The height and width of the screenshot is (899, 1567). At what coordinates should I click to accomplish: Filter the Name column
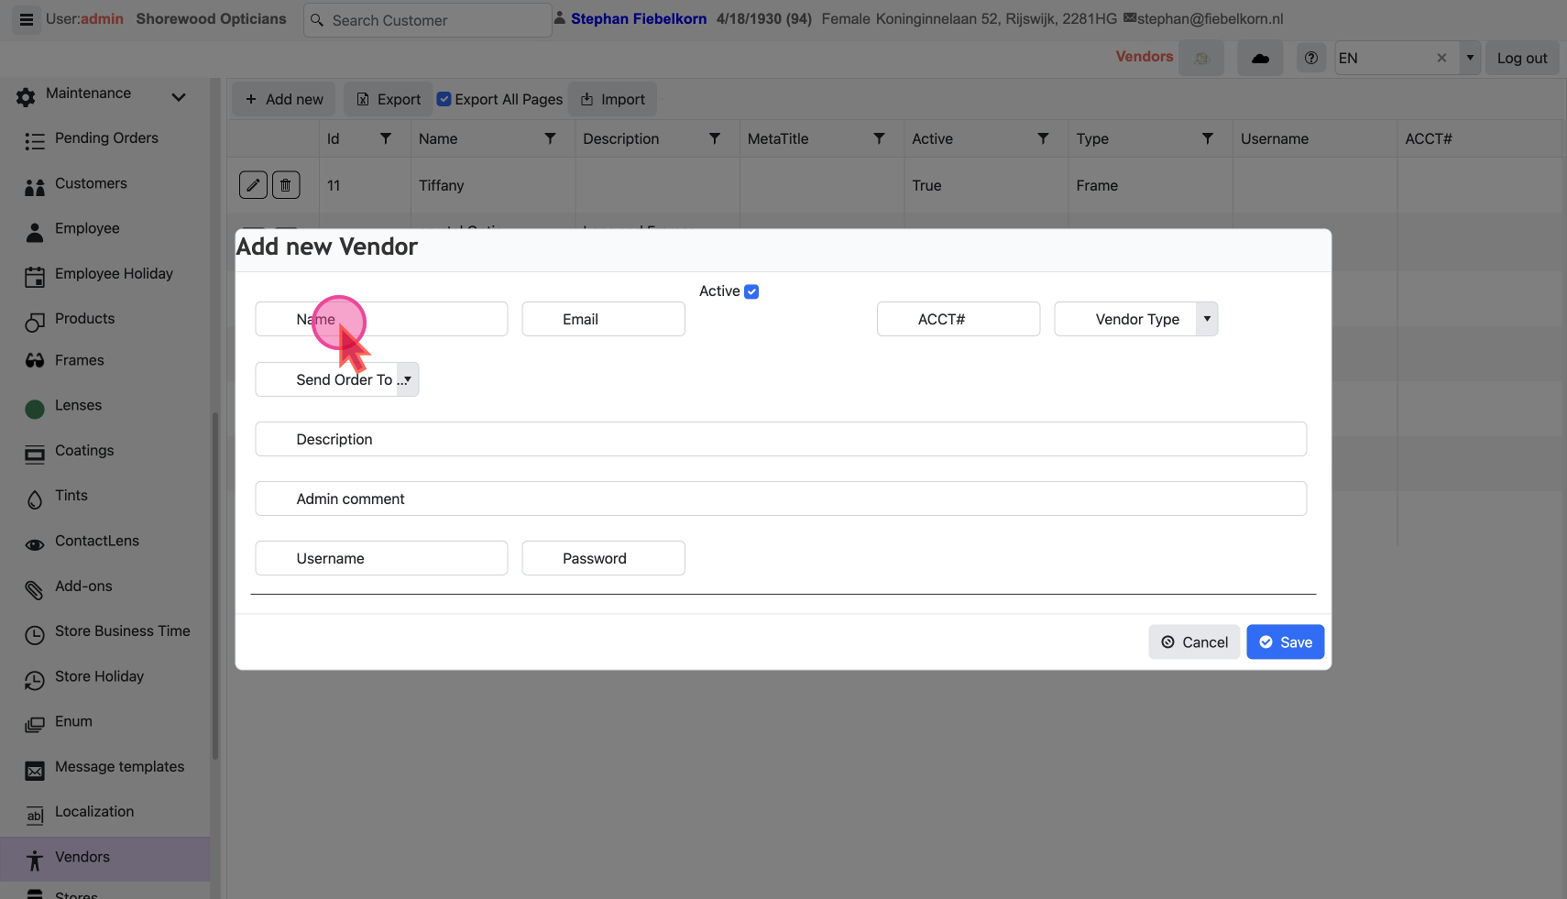coord(550,138)
